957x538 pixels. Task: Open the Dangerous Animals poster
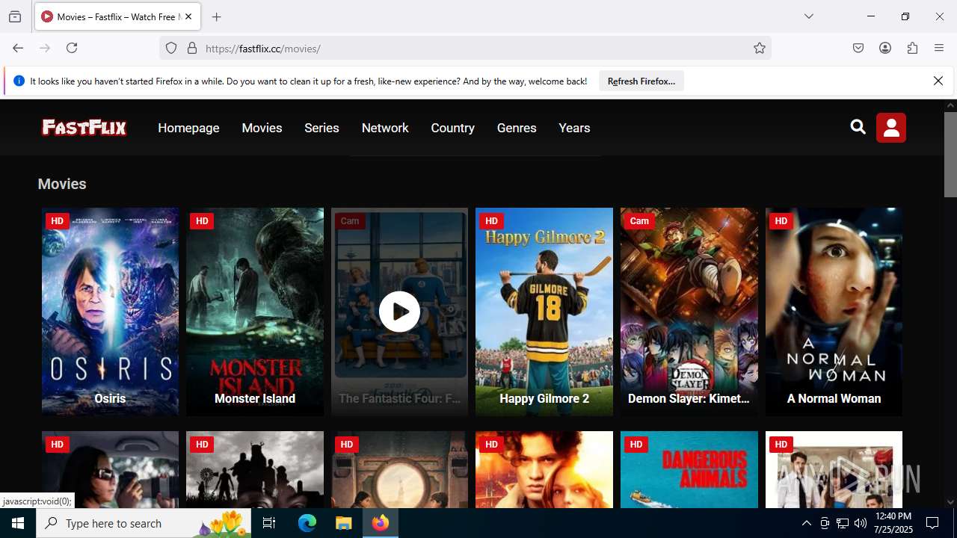689,469
